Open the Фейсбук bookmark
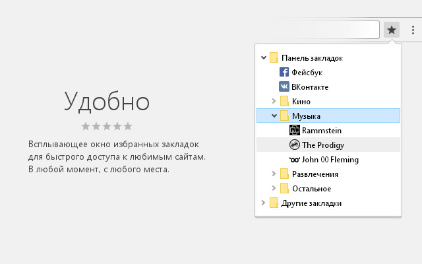 pos(307,73)
